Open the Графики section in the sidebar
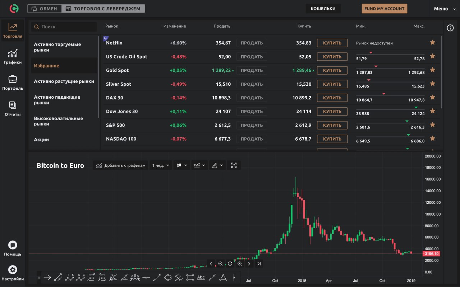460x287 pixels. click(x=13, y=57)
